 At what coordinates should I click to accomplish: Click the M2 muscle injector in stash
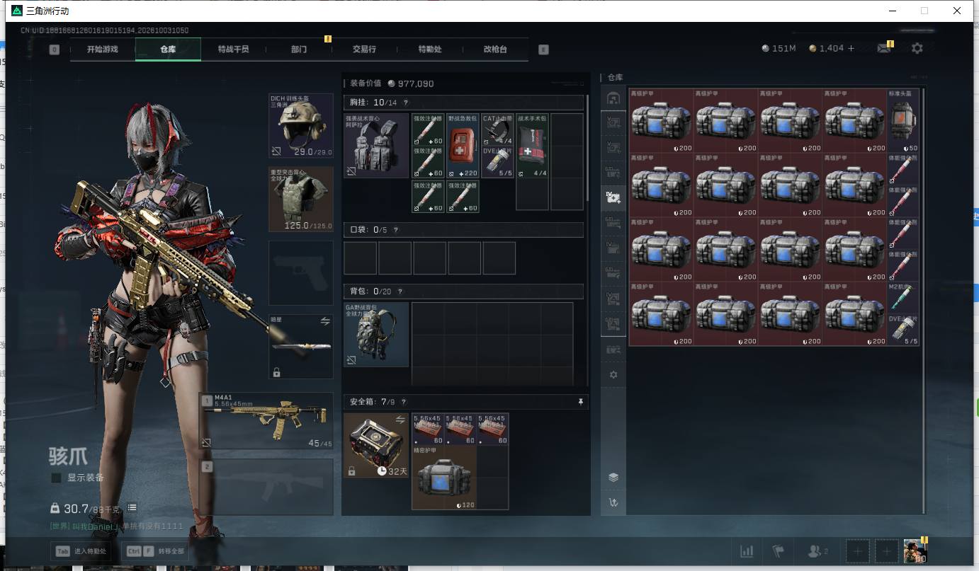903,298
